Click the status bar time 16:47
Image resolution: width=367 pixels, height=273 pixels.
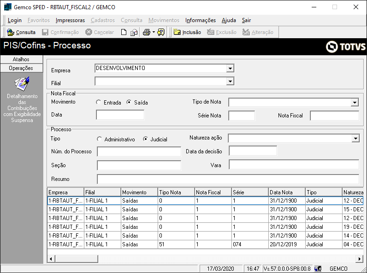pos(253,268)
